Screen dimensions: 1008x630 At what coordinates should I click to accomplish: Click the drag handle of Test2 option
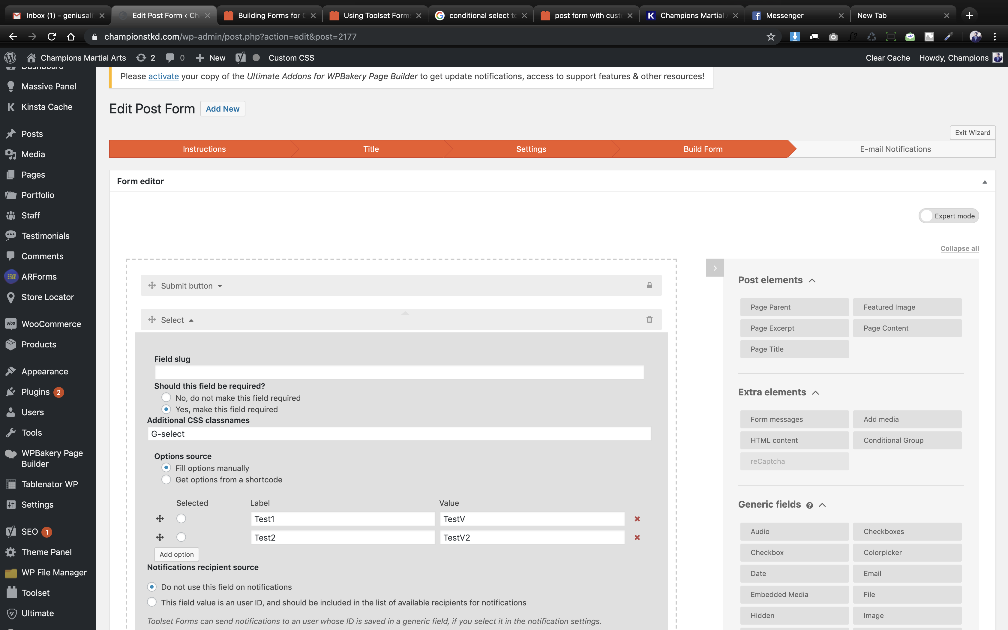tap(160, 538)
